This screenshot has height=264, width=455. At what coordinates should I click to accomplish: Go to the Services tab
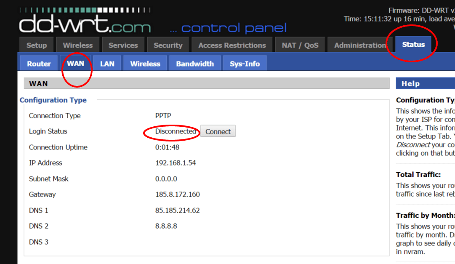[x=123, y=45]
